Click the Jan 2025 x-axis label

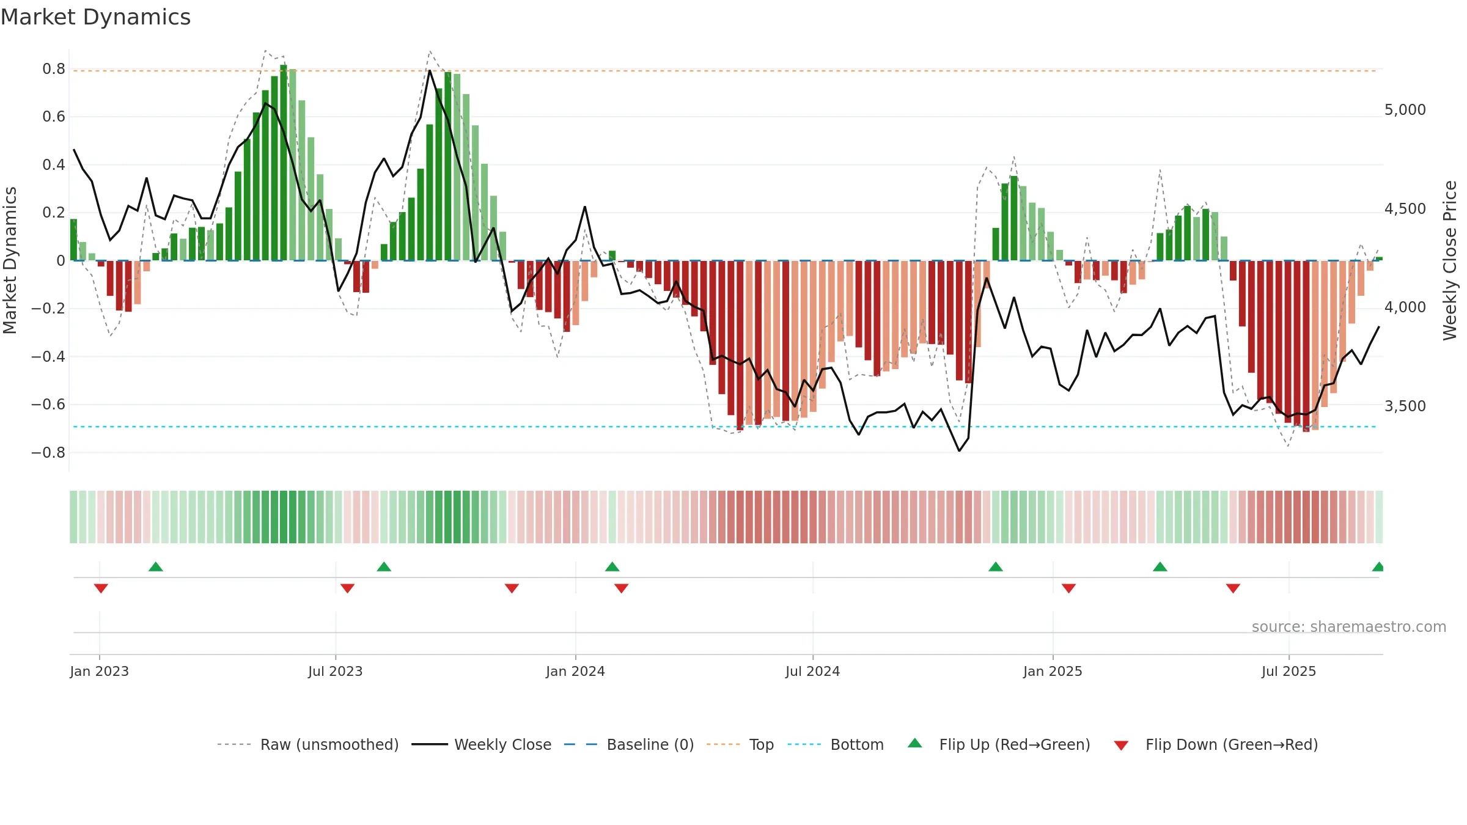coord(1053,671)
